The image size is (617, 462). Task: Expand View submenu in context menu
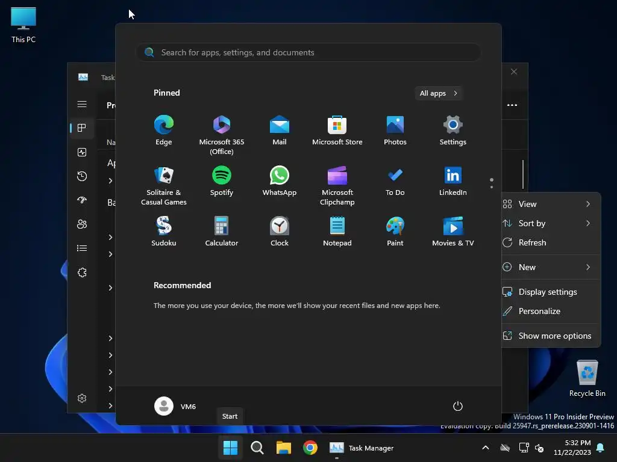[551, 204]
